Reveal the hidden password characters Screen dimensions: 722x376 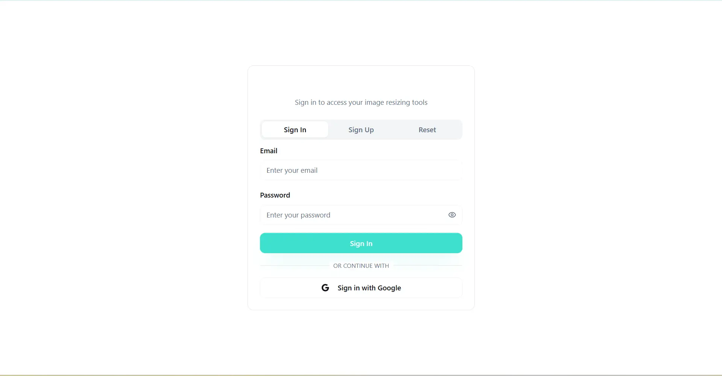[452, 214]
